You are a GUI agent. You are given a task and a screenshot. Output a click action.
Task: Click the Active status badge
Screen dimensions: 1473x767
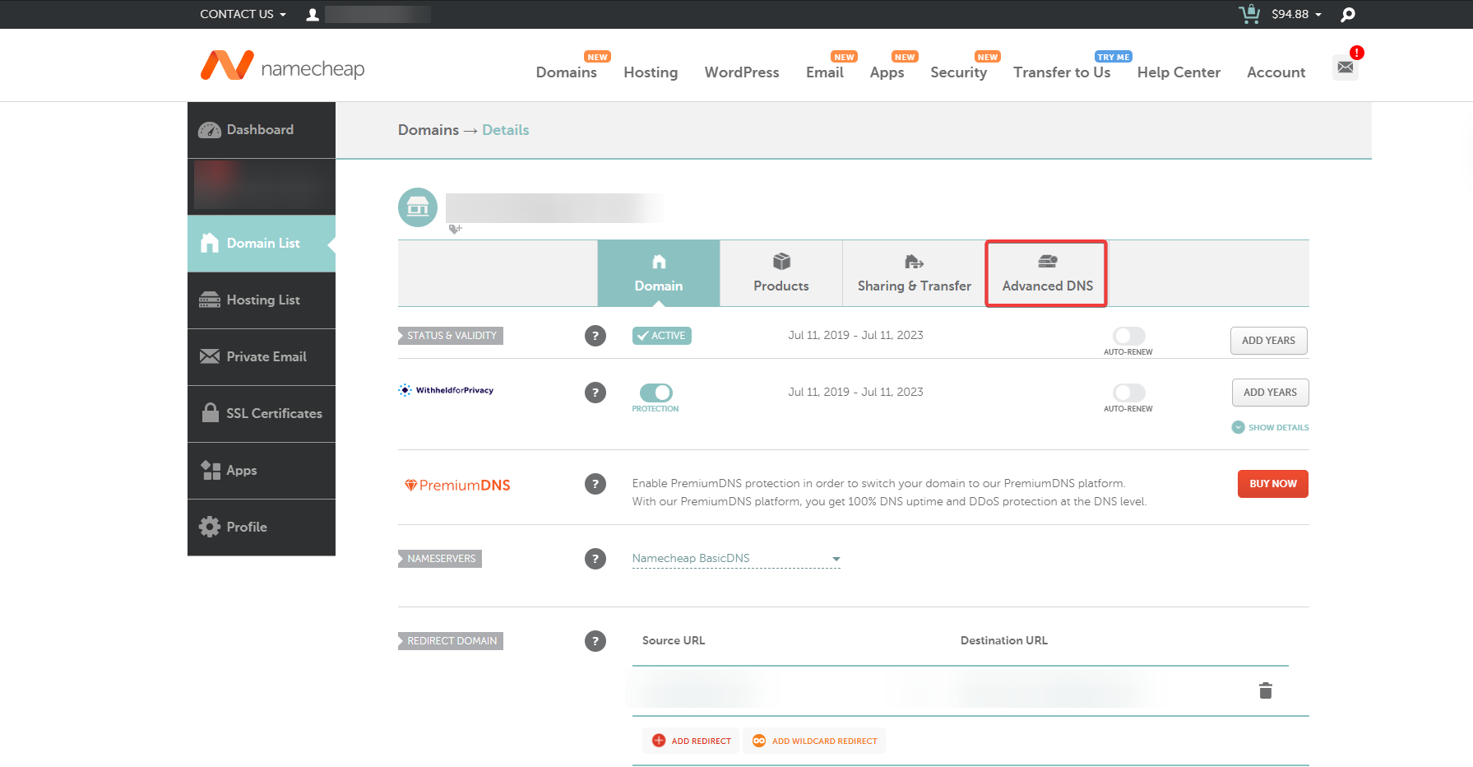point(662,336)
